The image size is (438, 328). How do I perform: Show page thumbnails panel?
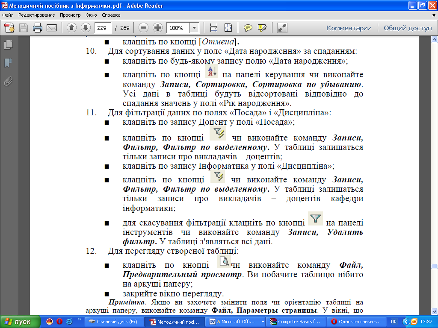point(9,44)
